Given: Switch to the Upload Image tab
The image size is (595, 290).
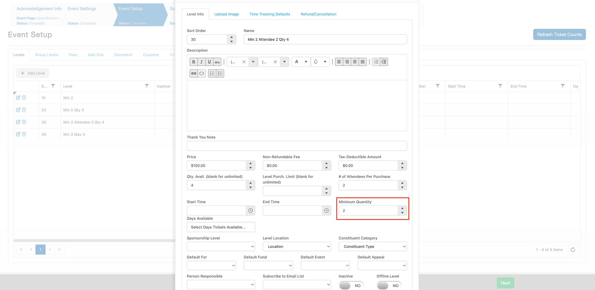Looking at the screenshot, I should [227, 14].
